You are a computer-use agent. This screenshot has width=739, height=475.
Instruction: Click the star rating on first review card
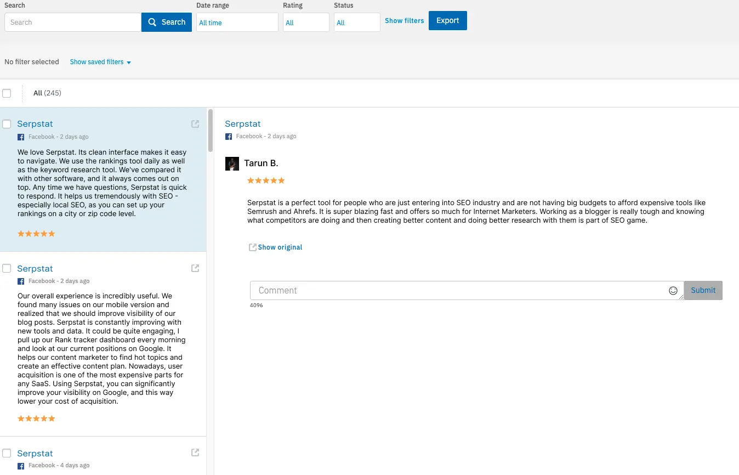[x=36, y=234]
